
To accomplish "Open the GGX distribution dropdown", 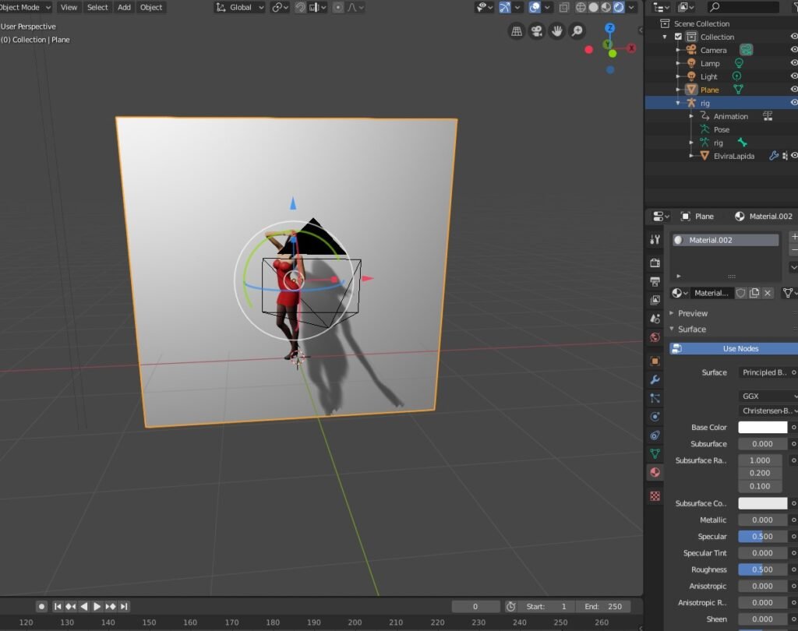I will (768, 396).
